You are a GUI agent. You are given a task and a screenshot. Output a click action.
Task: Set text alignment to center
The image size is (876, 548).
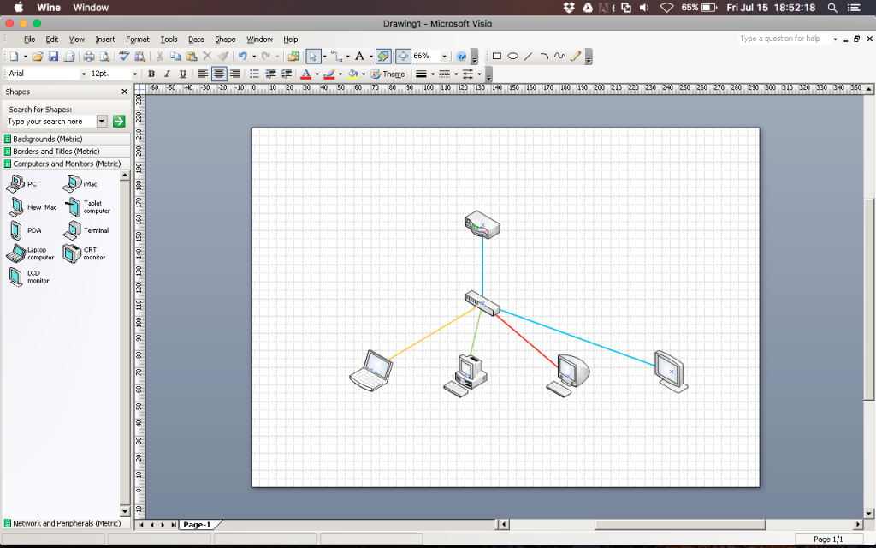tap(219, 74)
